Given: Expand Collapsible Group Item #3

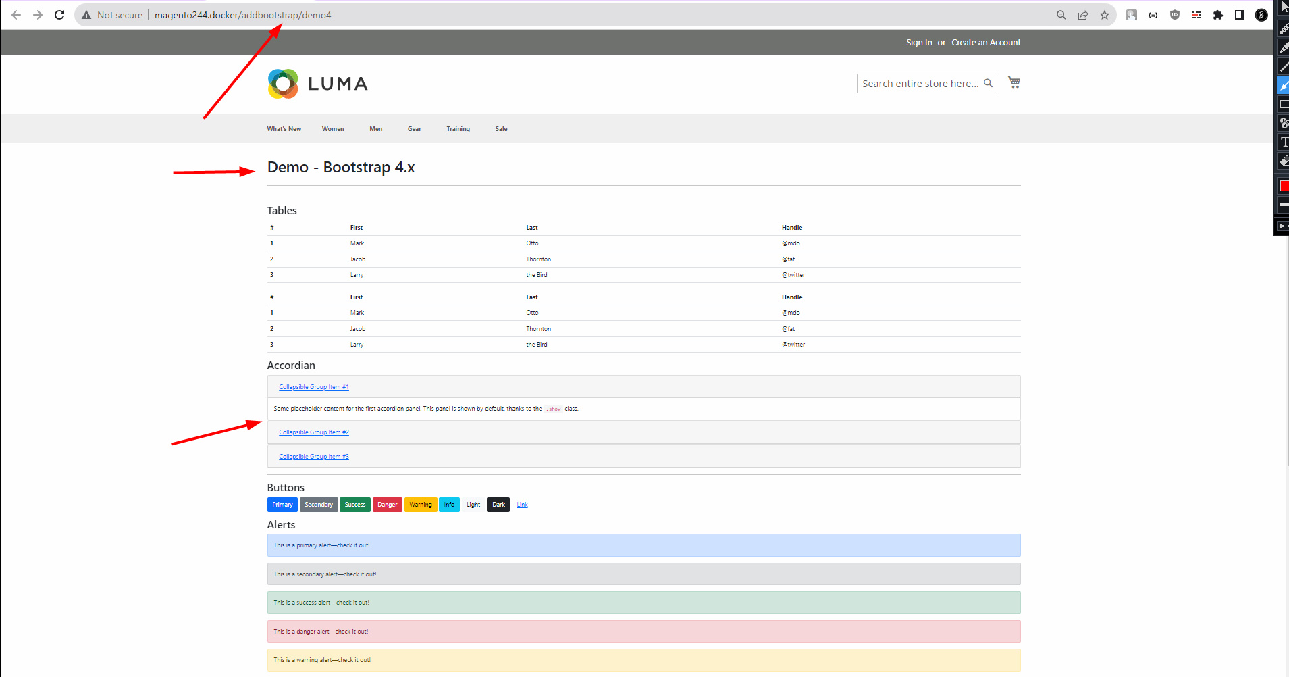Looking at the screenshot, I should click(x=314, y=456).
